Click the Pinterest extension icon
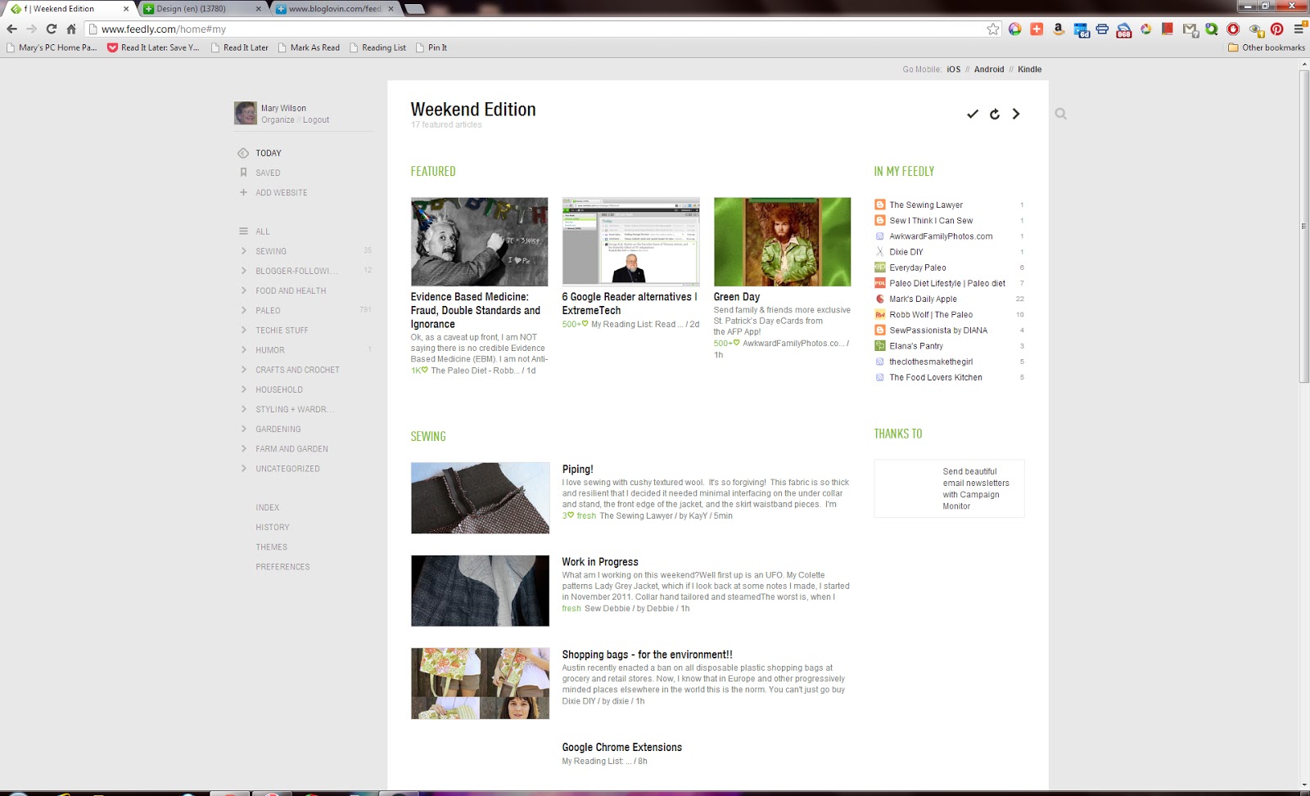 point(1276,29)
